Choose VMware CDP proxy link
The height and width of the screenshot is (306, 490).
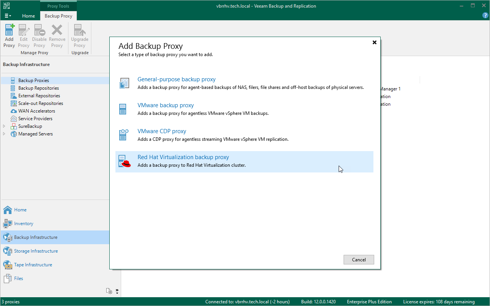point(162,131)
